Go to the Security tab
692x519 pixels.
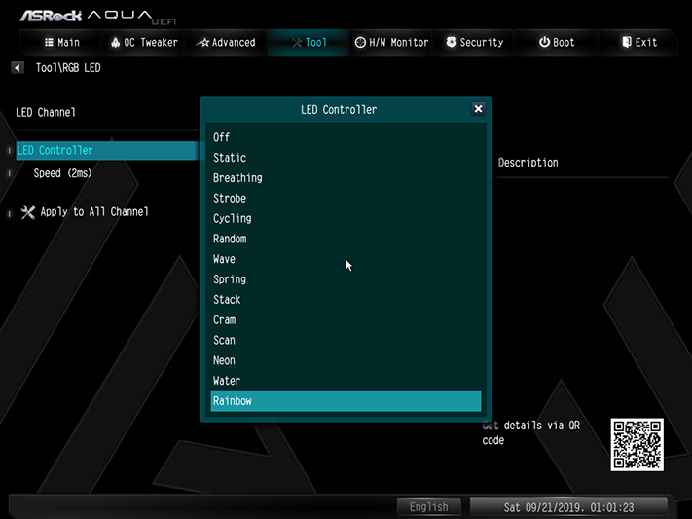point(474,43)
